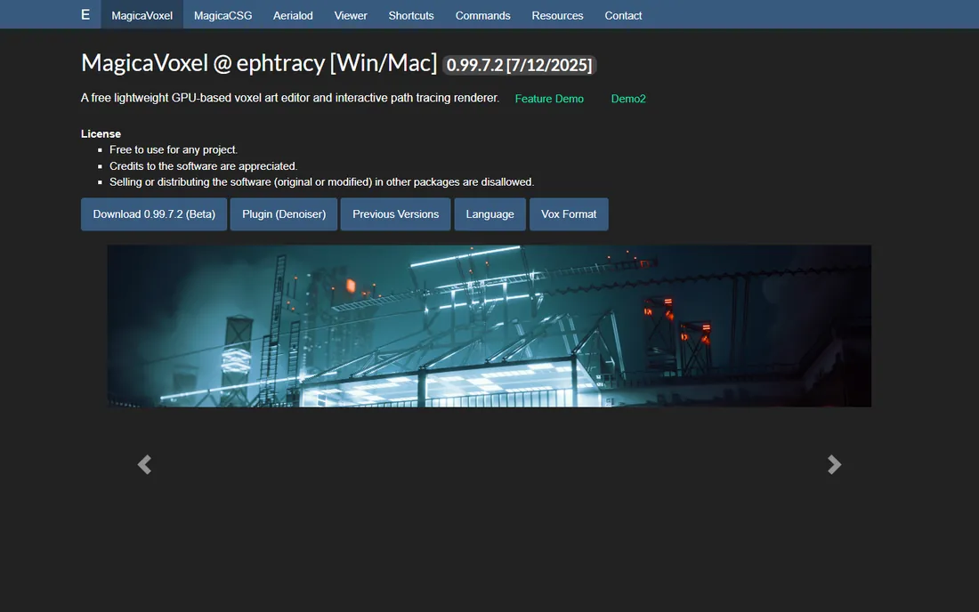Click the Previous Versions button

pyautogui.click(x=395, y=214)
